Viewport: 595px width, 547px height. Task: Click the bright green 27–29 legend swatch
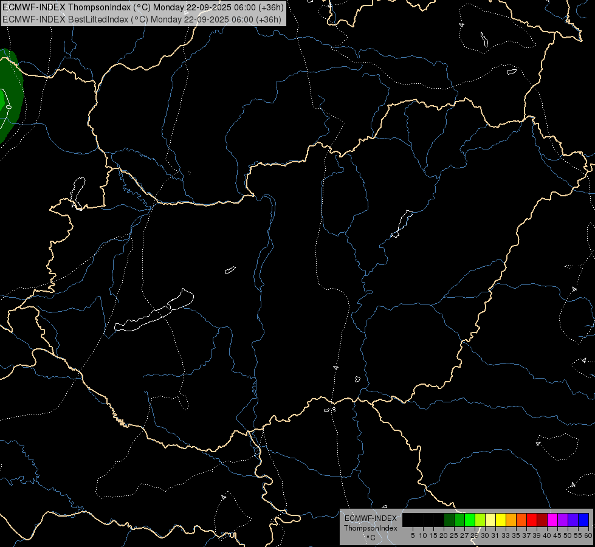[470, 520]
